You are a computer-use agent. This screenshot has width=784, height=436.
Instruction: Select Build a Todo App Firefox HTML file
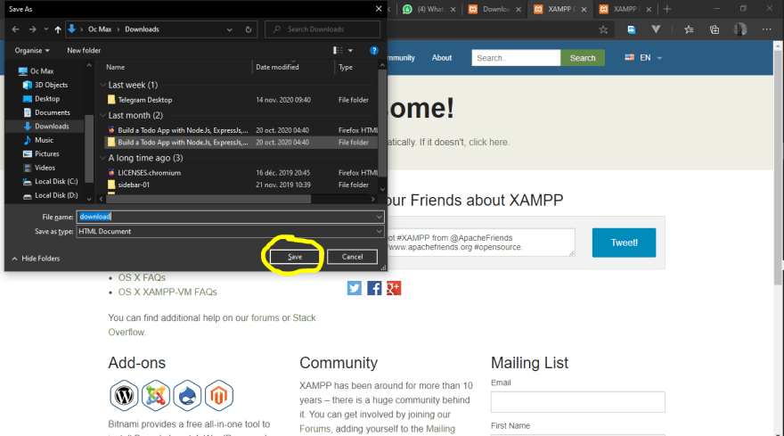(240, 130)
